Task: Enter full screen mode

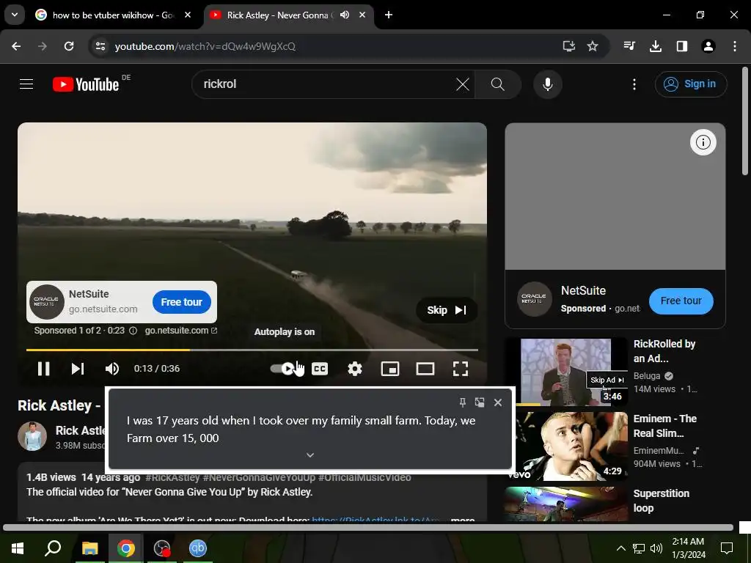Action: 461,369
